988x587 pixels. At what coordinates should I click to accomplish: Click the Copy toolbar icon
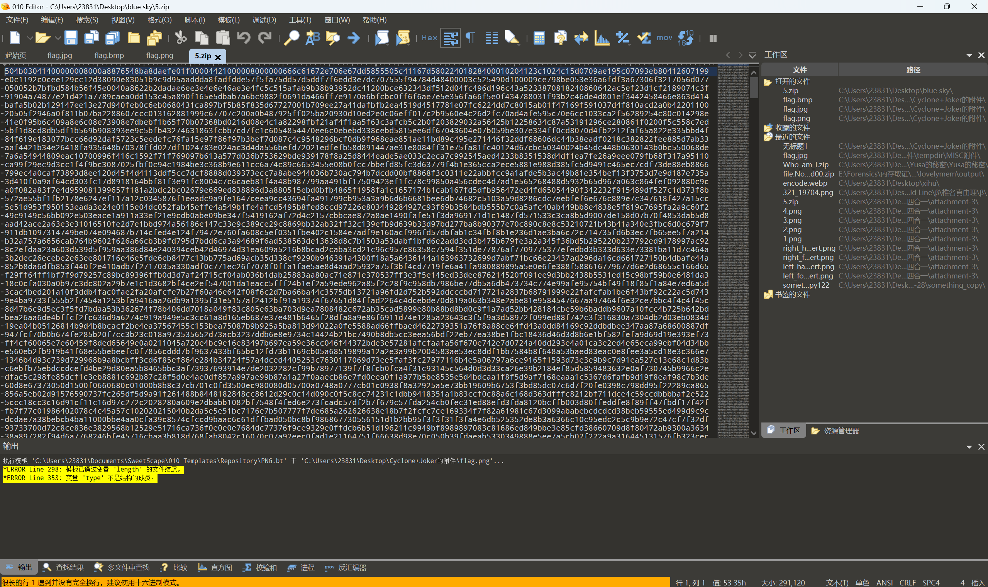tap(202, 38)
